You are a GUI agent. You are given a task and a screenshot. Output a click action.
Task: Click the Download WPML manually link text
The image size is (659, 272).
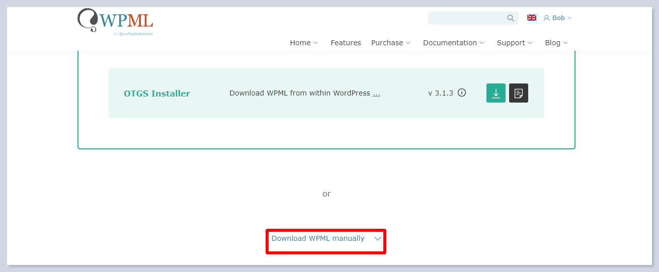(x=318, y=238)
